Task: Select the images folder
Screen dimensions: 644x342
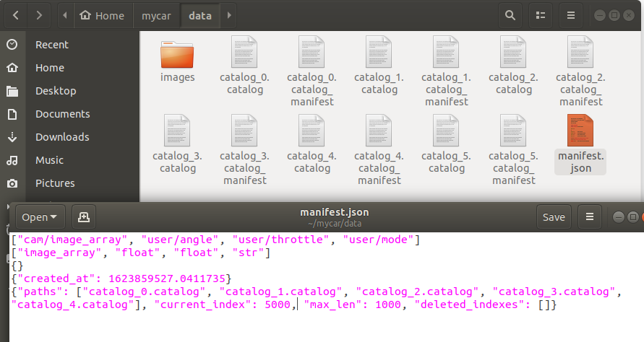Action: coord(177,61)
